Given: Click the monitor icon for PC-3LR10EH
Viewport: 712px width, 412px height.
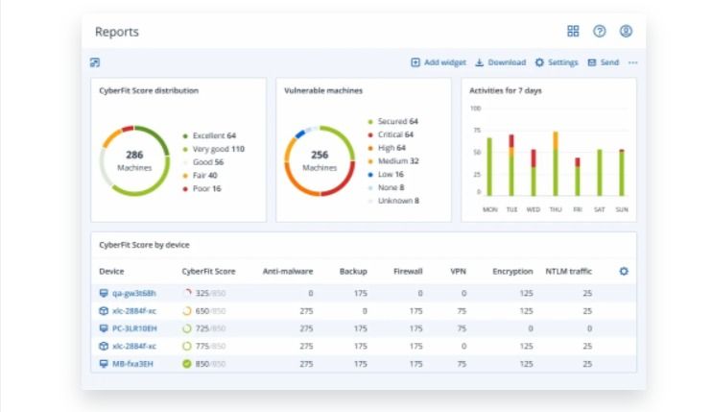Looking at the screenshot, I should pos(104,328).
